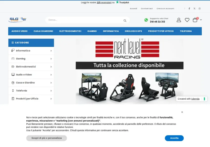Click Gaming category text
The image size is (210, 147).
21,59
